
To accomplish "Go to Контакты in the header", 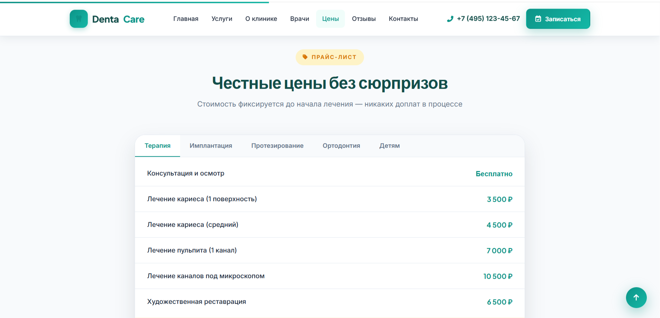I will [403, 19].
